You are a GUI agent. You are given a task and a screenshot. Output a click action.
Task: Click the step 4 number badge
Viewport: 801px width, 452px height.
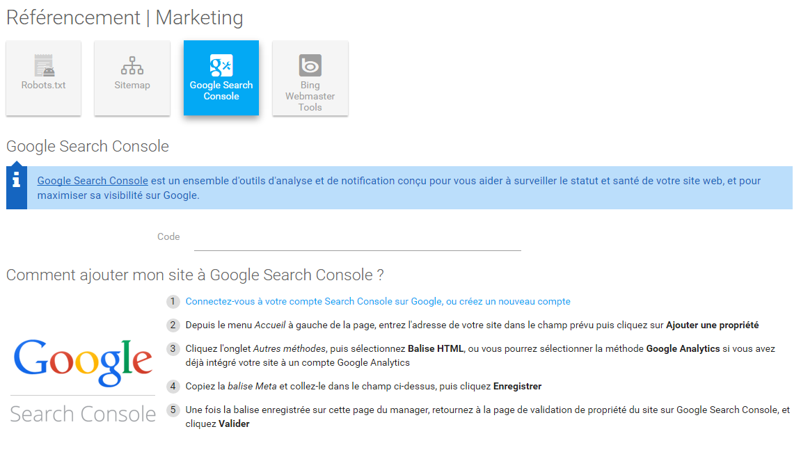coord(173,386)
